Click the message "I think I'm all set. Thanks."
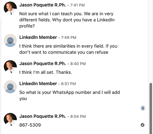 (x=46, y=72)
